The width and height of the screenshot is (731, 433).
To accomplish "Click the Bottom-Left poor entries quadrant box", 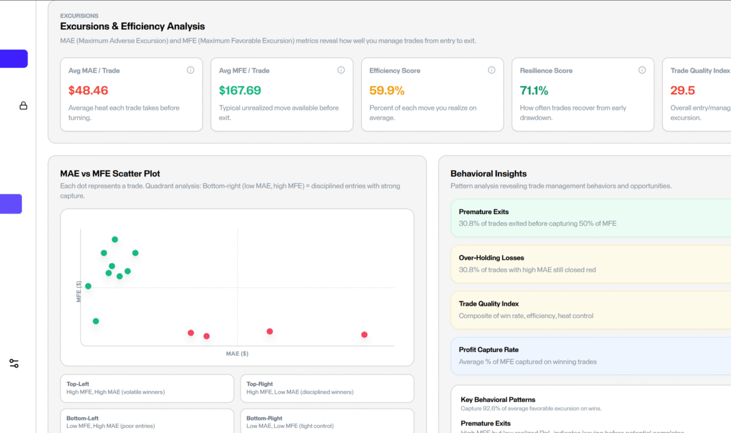I will tap(147, 422).
